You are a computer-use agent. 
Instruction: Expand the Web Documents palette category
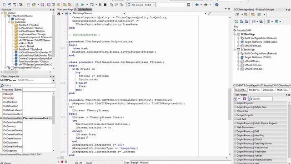[x=235, y=128]
